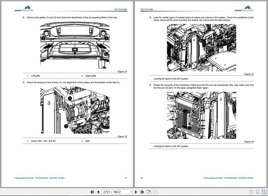Screen dimensions: 268x196
Task: Jump to the last page of the document
Action: coord(142,192)
